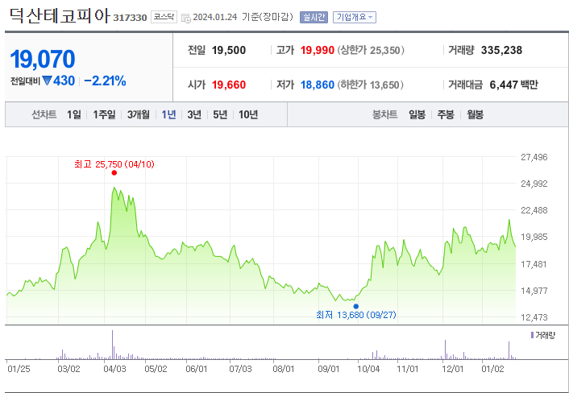Click the 상한가 25,350 text
This screenshot has height=393, width=569.
371,50
